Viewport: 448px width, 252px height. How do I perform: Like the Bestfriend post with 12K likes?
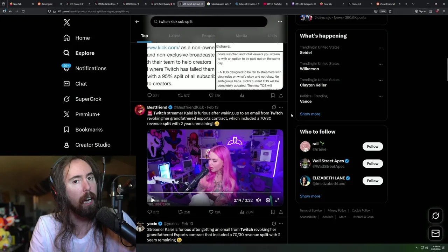[215, 212]
